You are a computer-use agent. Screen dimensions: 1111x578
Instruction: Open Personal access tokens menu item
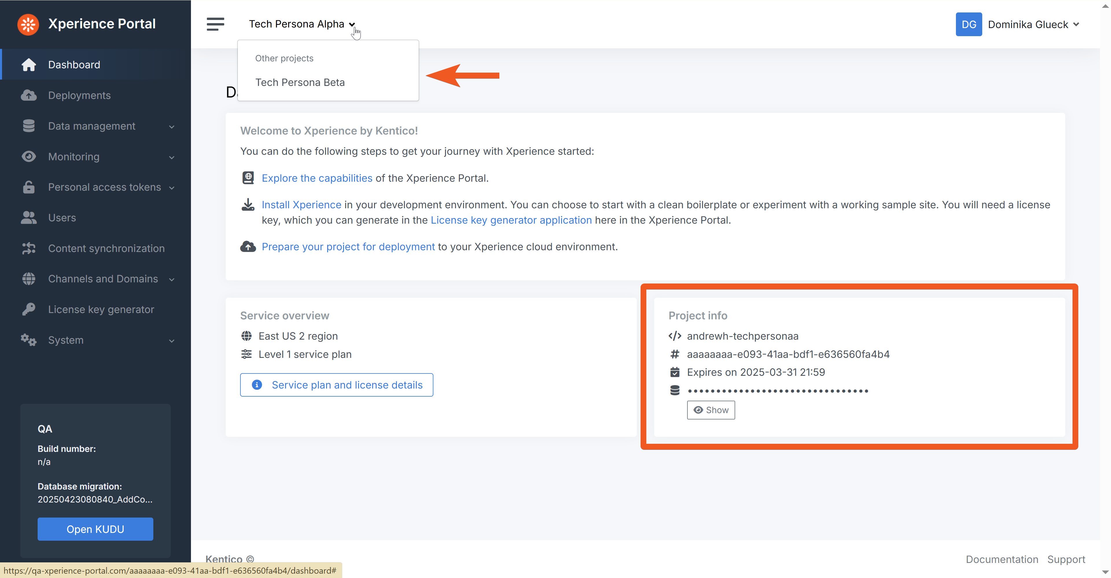coord(104,187)
